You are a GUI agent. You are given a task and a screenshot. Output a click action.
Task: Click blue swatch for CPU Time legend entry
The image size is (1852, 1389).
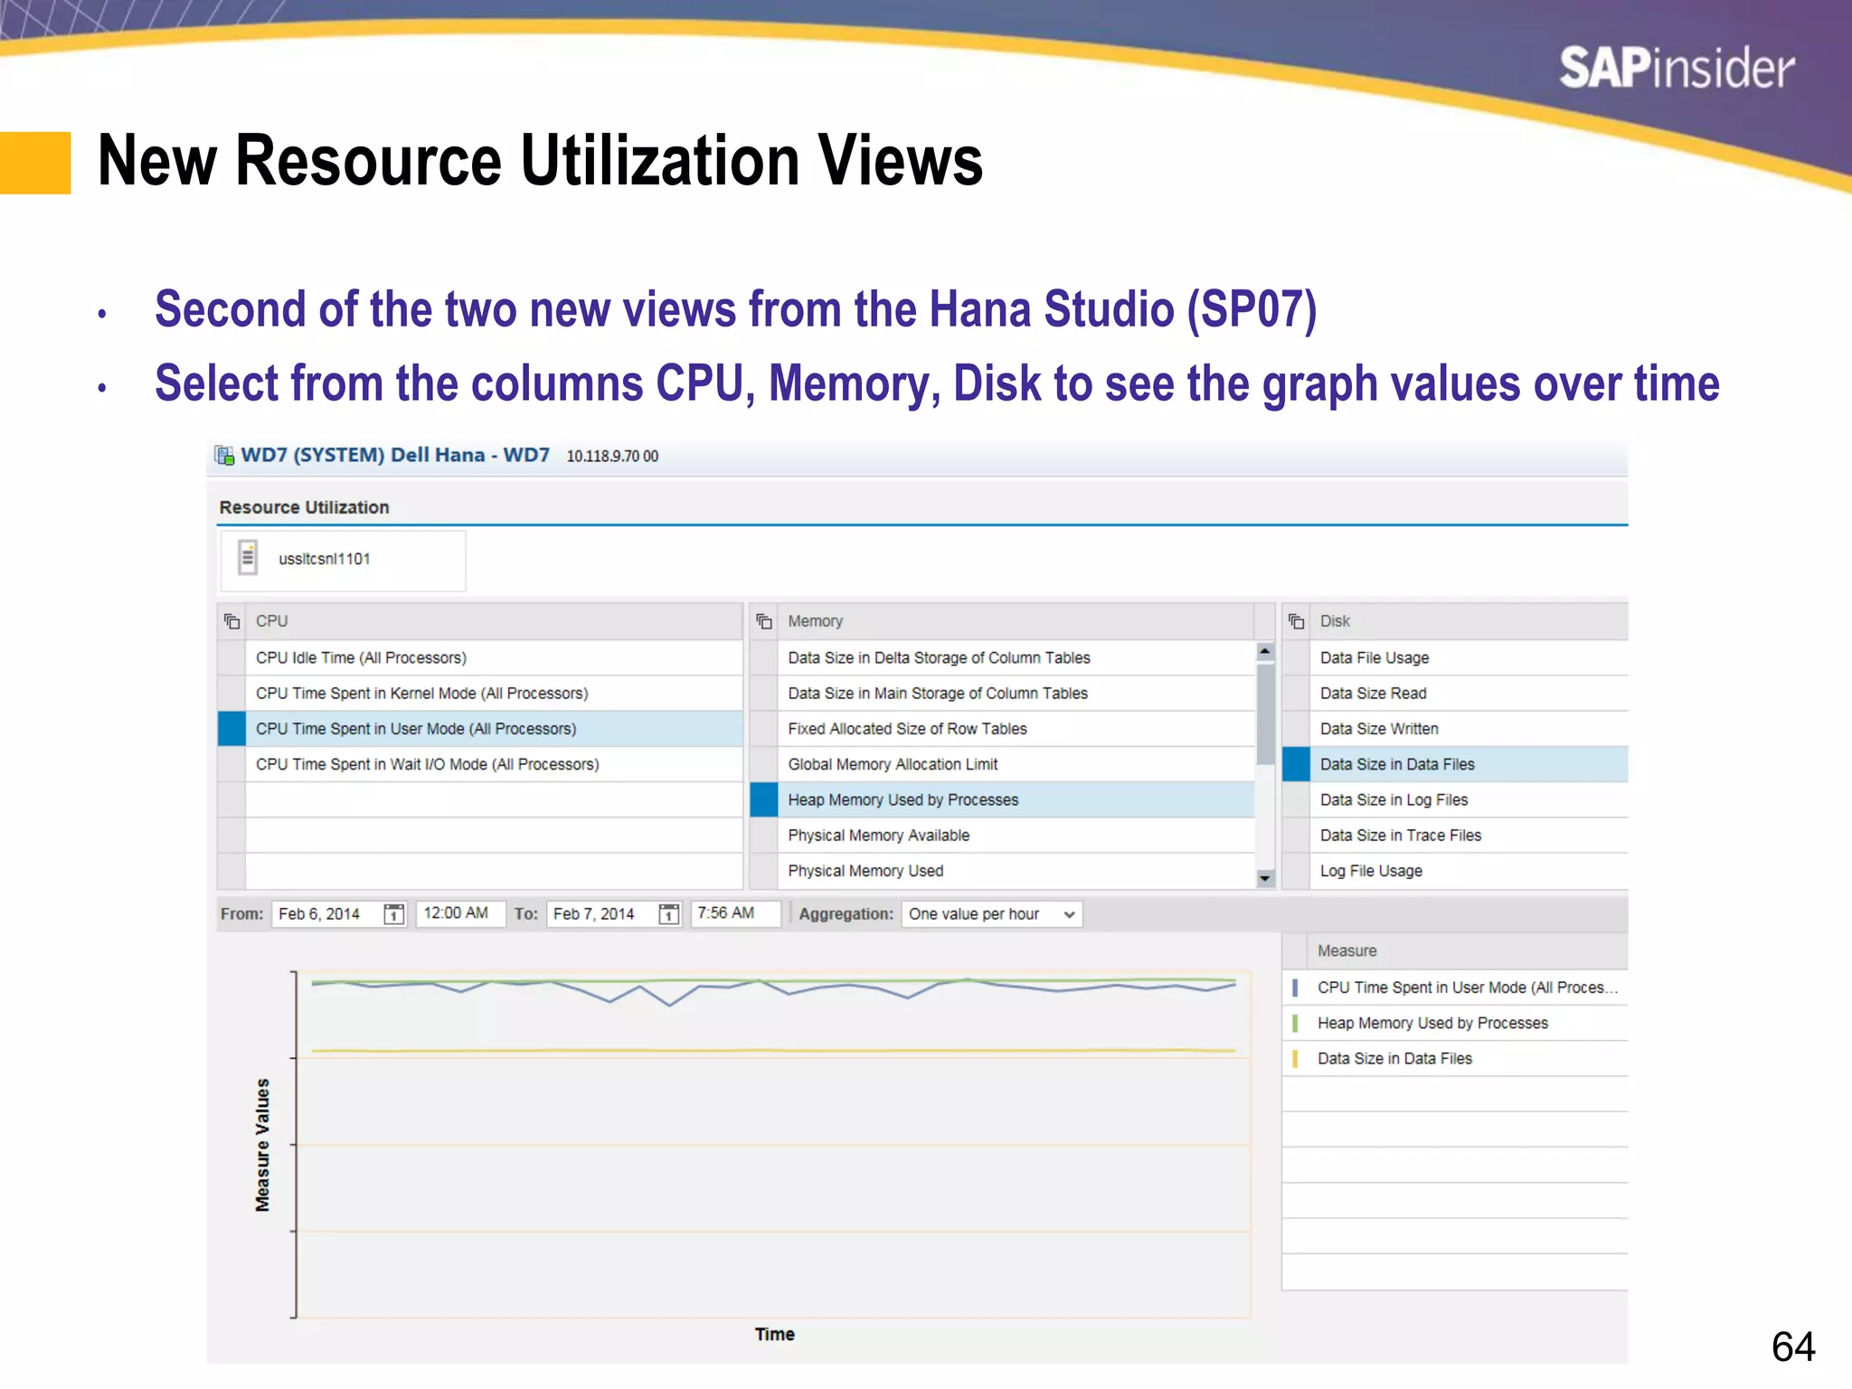point(1295,987)
